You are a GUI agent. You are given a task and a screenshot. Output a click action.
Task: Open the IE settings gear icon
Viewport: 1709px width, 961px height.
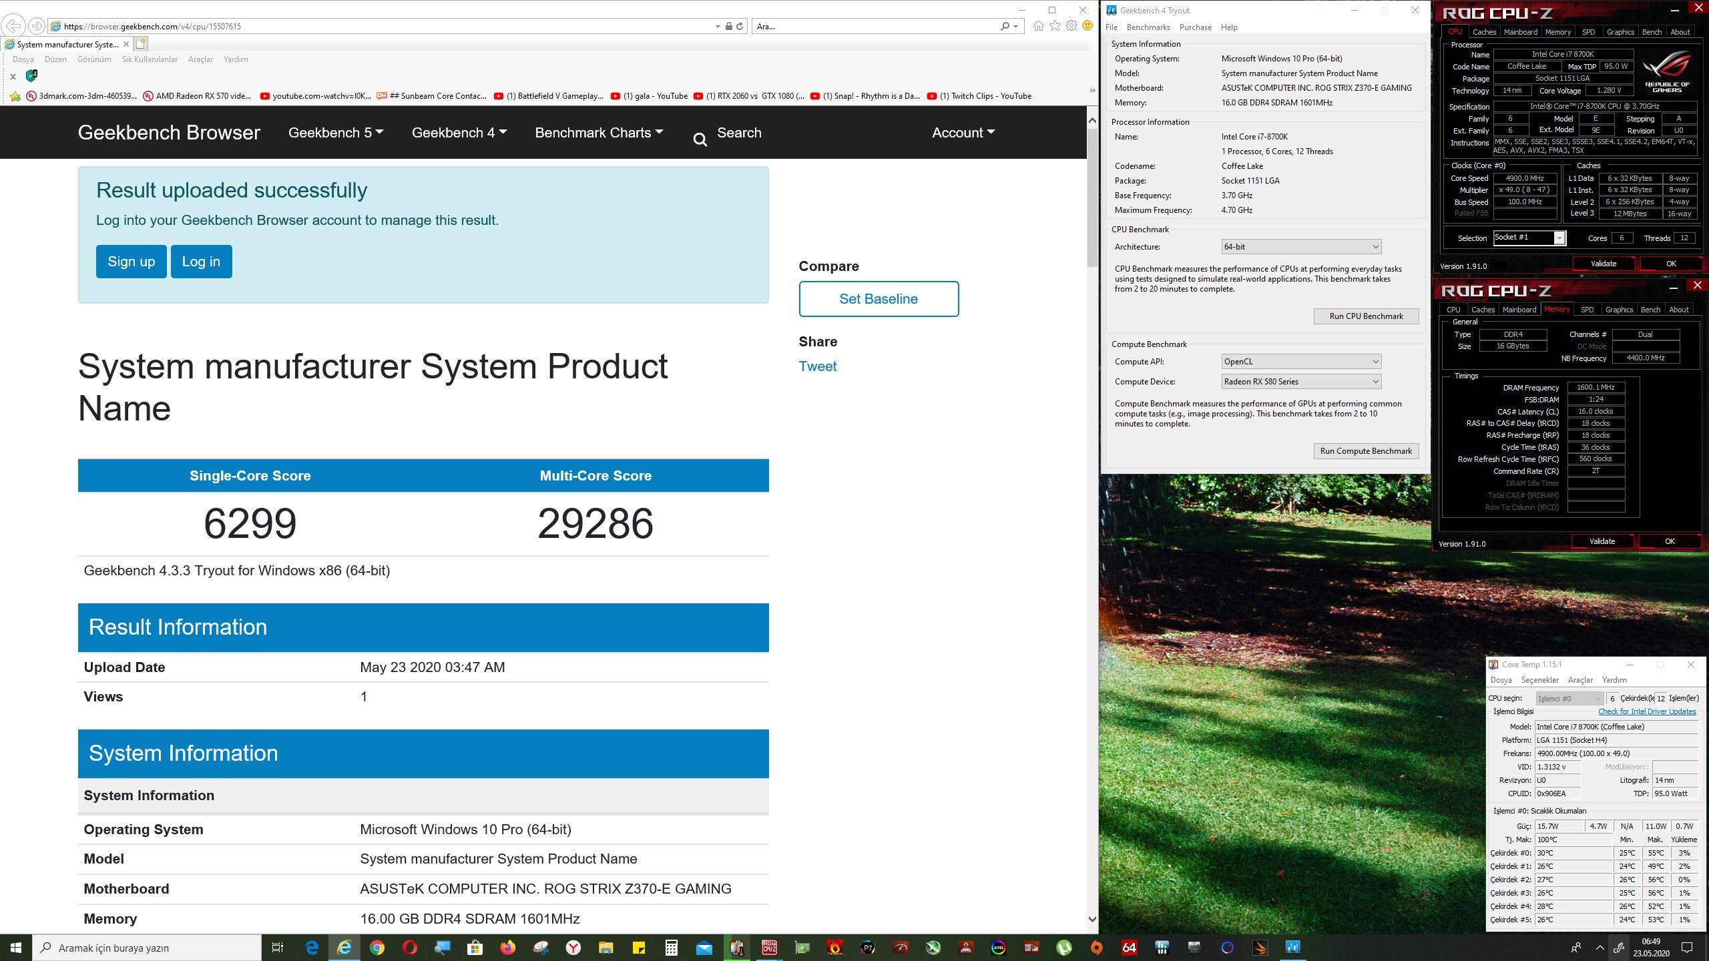[x=1071, y=26]
